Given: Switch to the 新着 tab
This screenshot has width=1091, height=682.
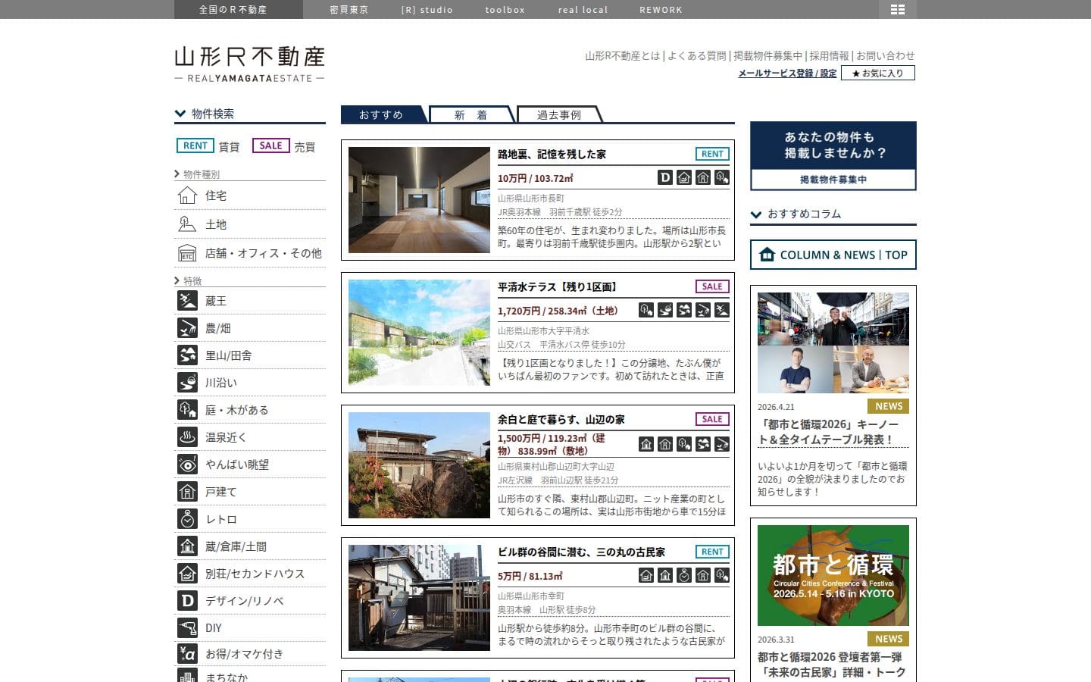Looking at the screenshot, I should coord(471,114).
